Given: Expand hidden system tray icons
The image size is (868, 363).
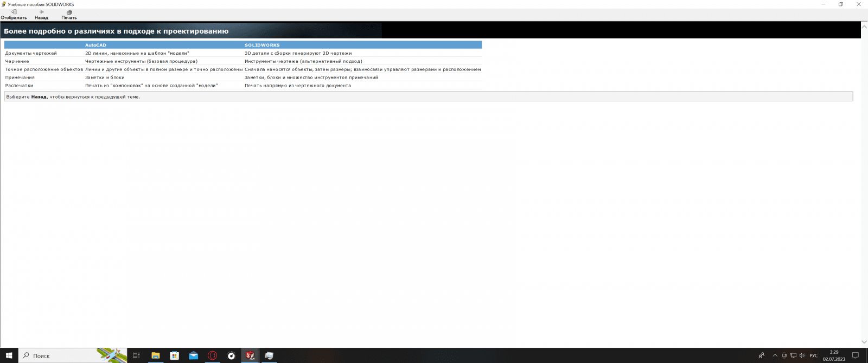Looking at the screenshot, I should pos(775,355).
